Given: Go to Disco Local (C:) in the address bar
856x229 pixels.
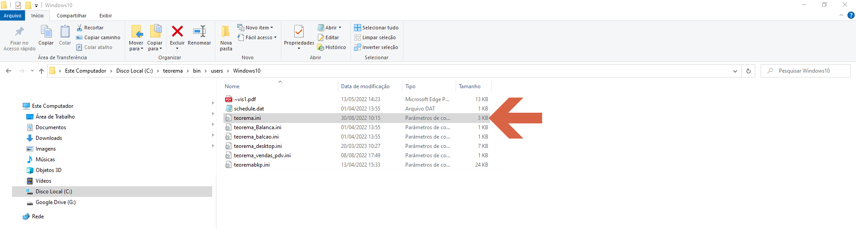Looking at the screenshot, I should click(135, 71).
